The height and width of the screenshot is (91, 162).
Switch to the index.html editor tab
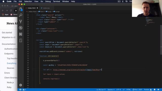click(32, 8)
